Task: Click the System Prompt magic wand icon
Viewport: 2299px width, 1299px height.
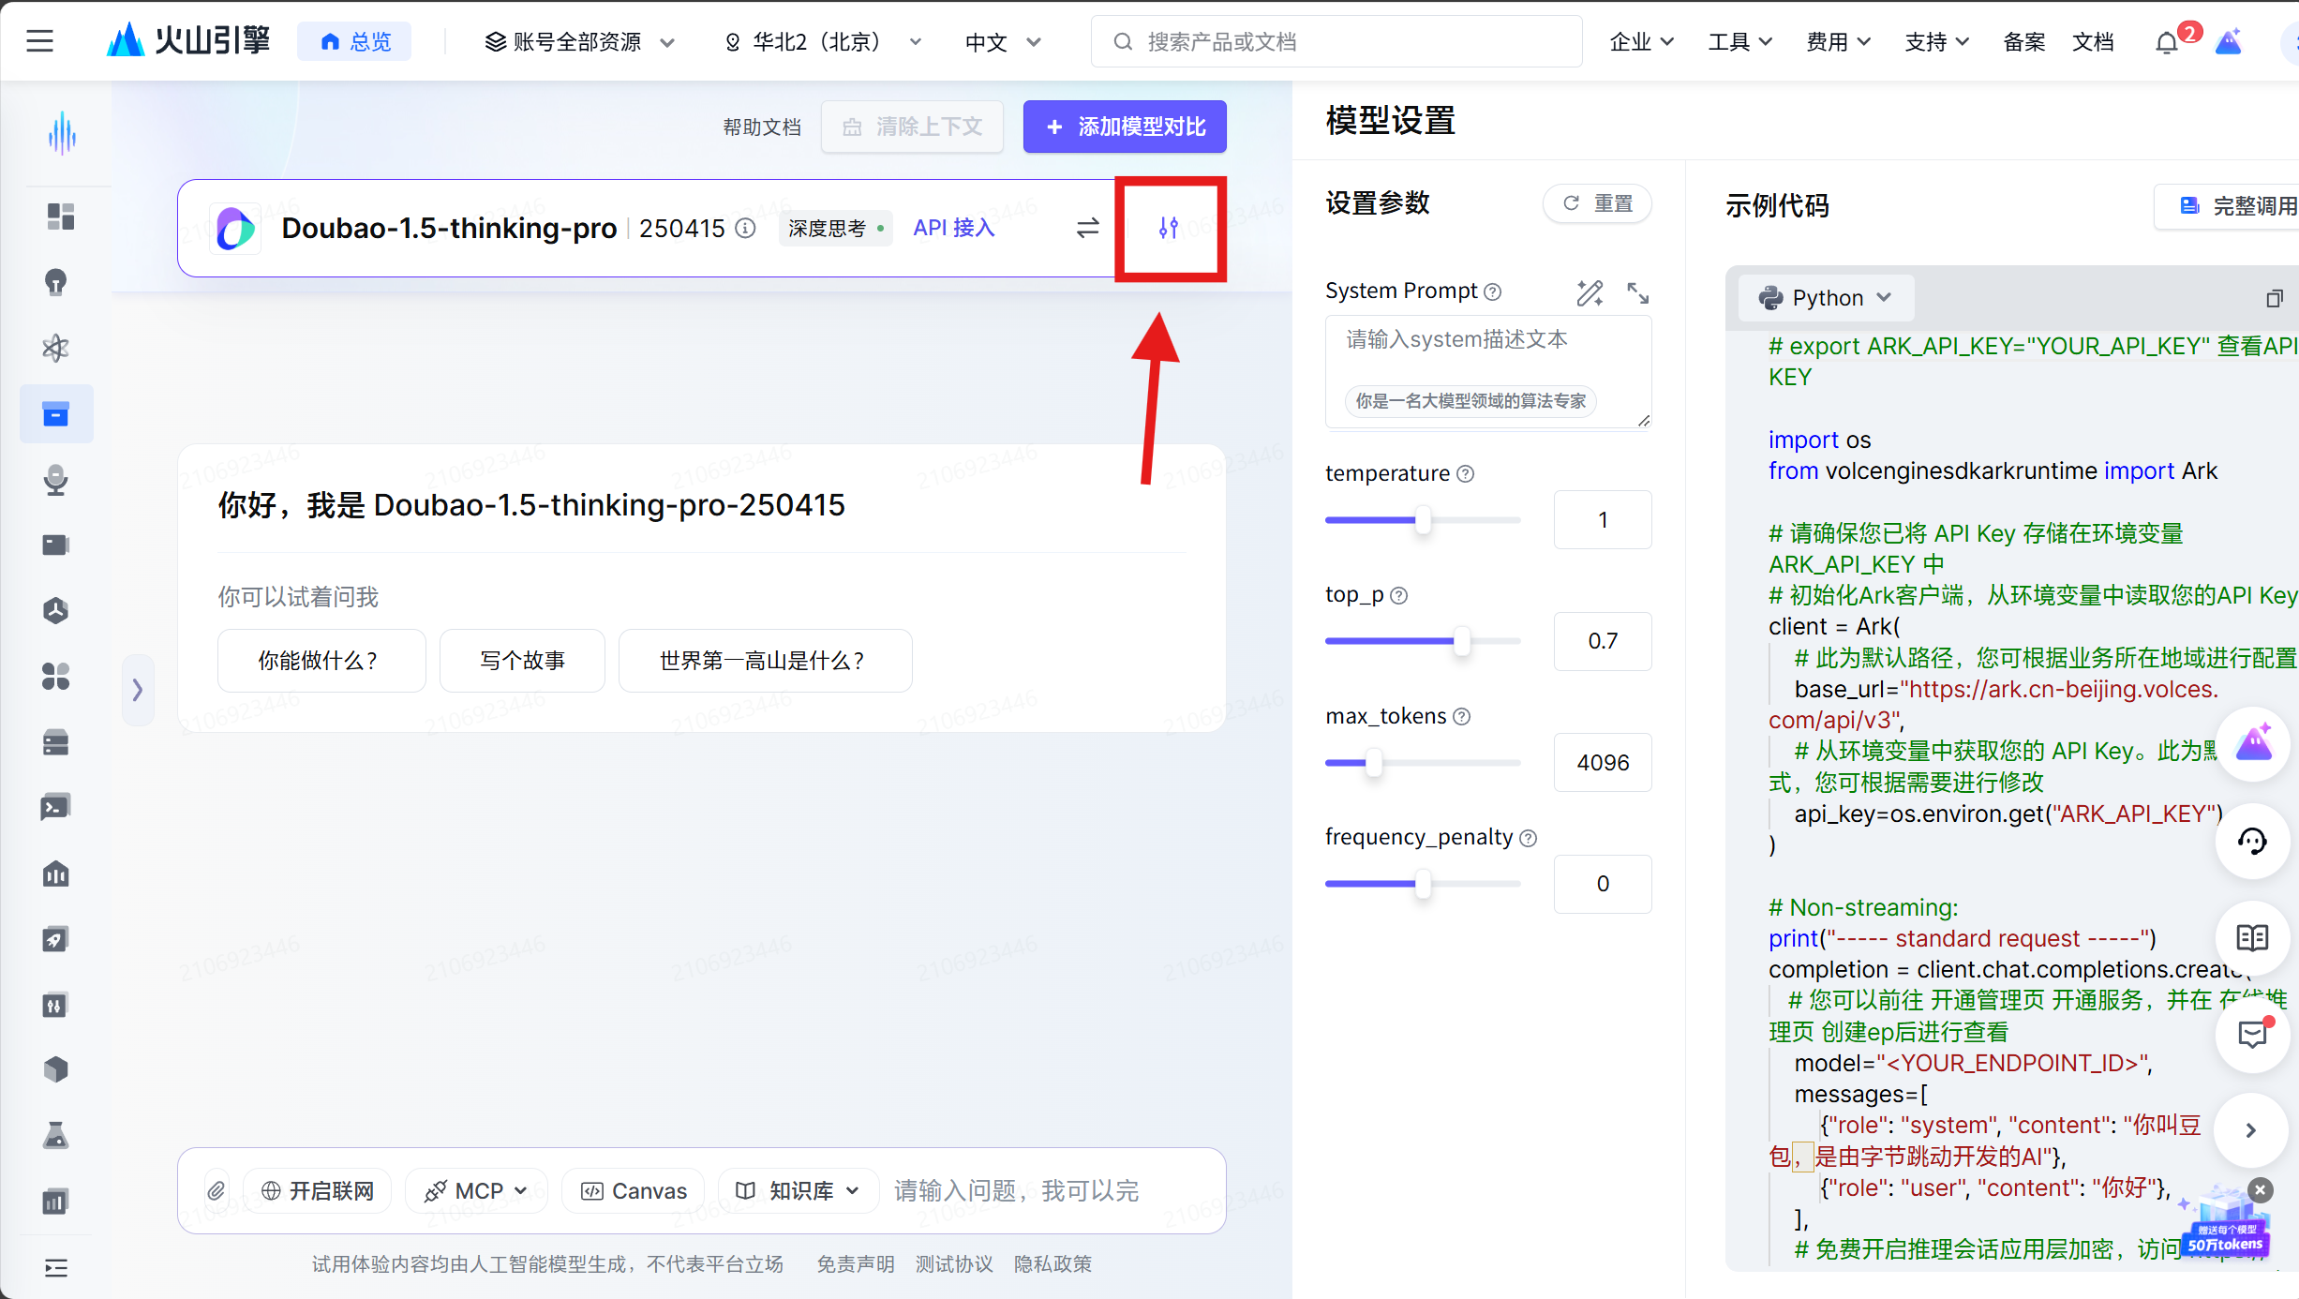Action: pyautogui.click(x=1590, y=292)
